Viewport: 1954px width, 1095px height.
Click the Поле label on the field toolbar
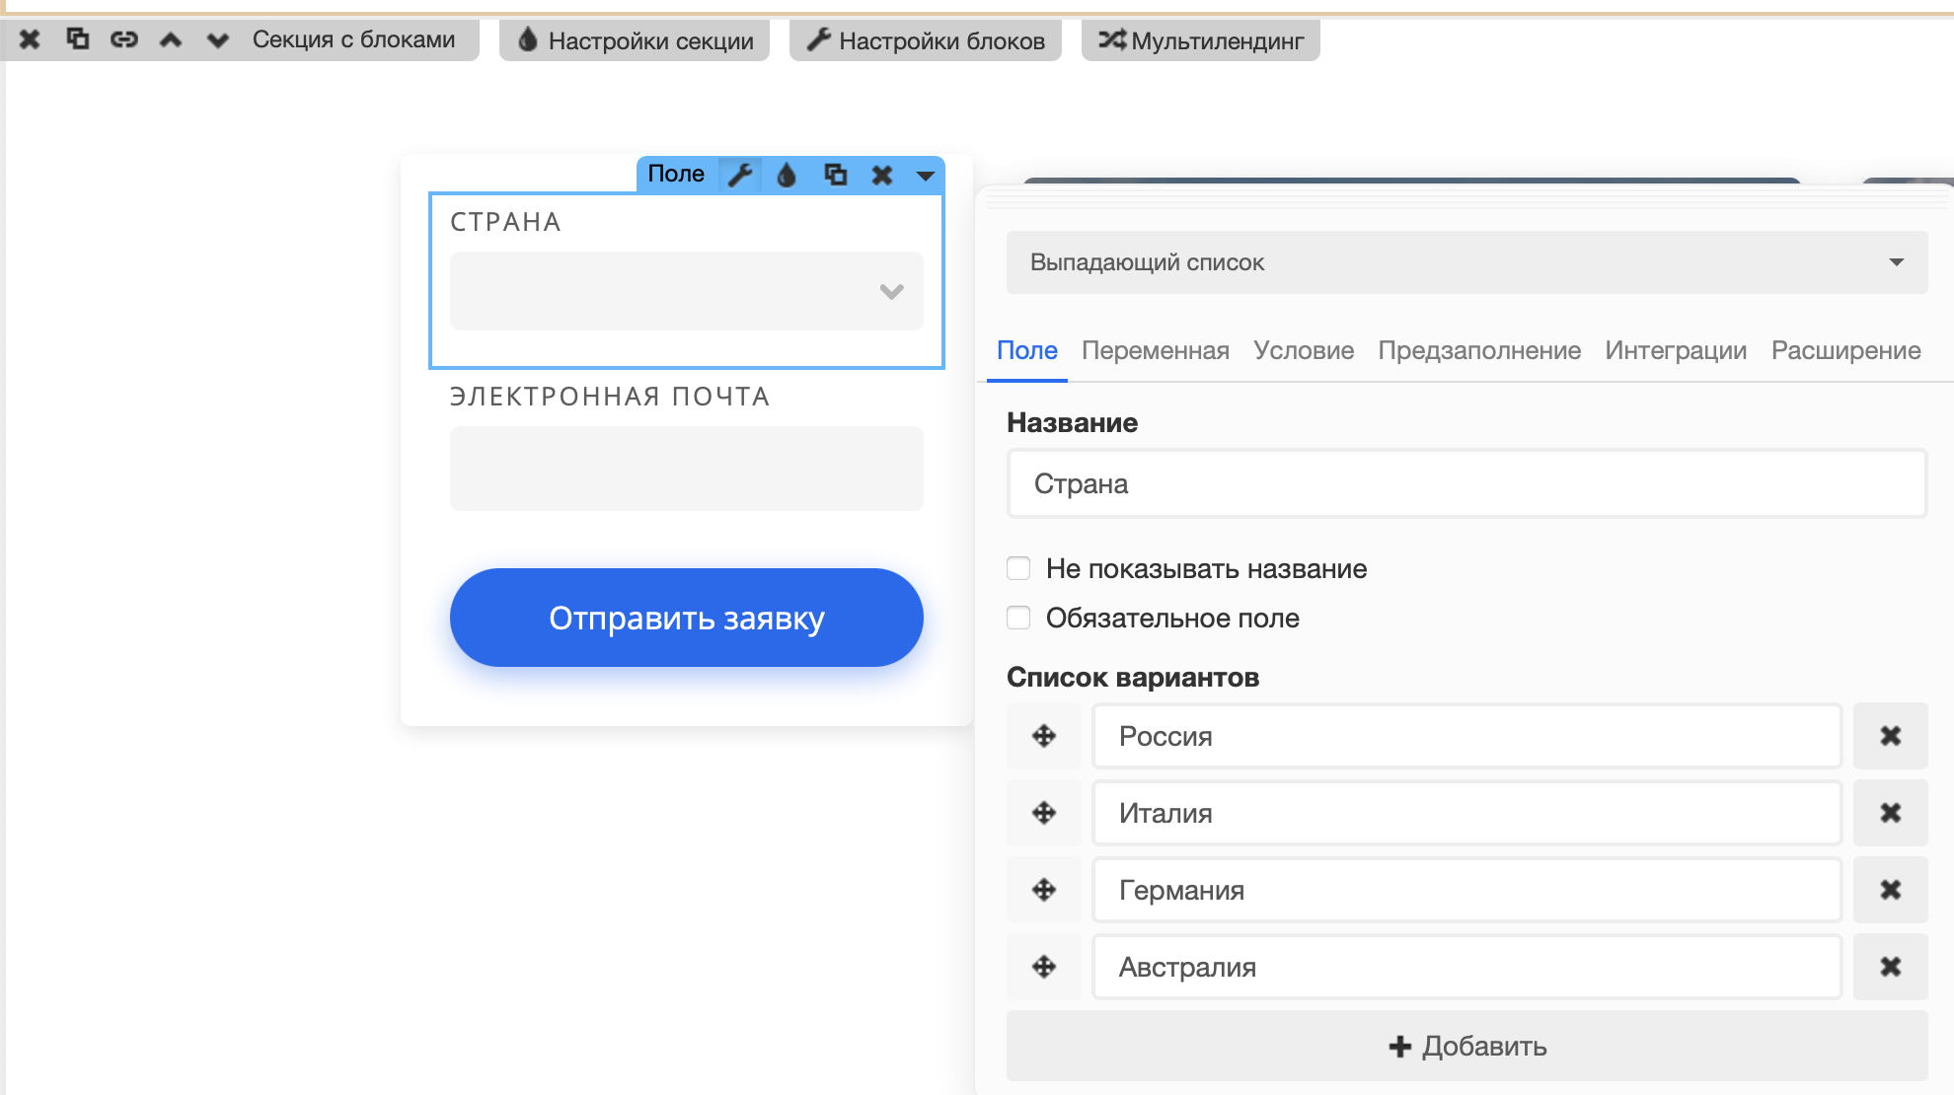pos(676,174)
